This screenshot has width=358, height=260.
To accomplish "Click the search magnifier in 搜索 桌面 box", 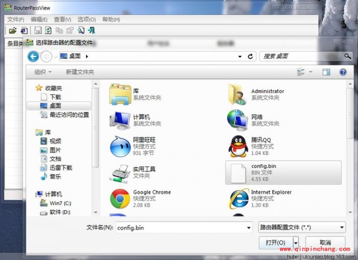I will tap(347, 56).
